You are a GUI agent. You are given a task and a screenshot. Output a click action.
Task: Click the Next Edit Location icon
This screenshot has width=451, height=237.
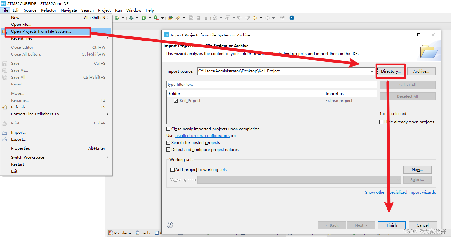coord(247,18)
